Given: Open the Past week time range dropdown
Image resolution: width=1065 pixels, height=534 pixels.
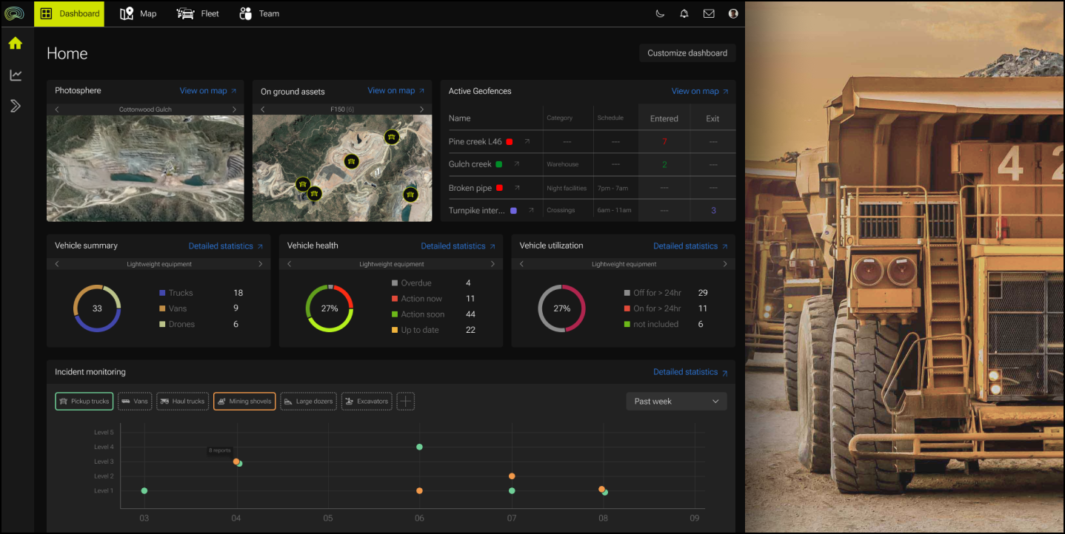Looking at the screenshot, I should (x=676, y=402).
